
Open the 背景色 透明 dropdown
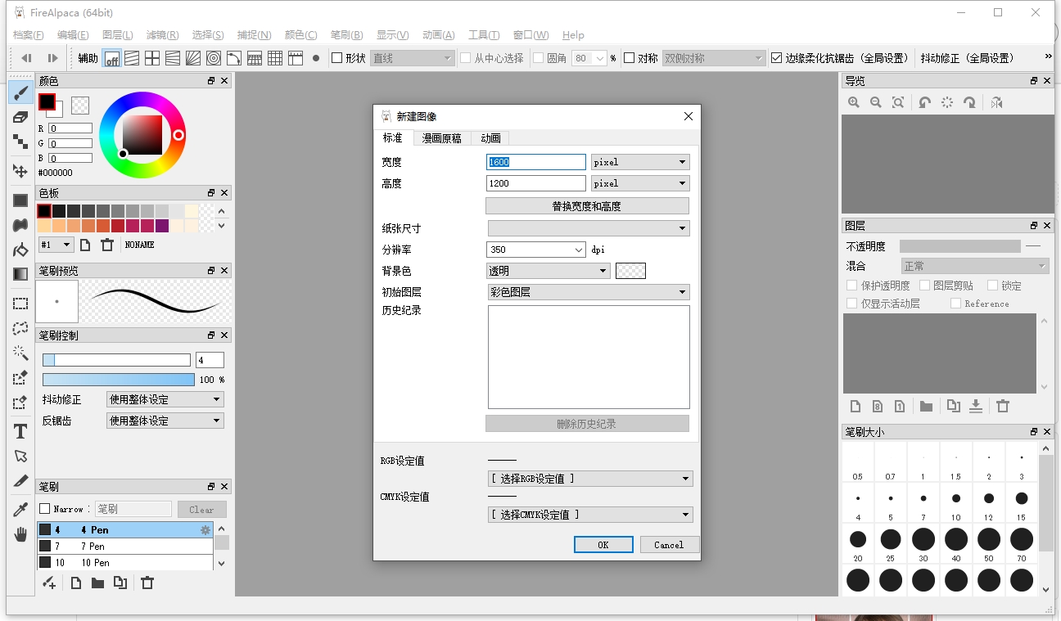tap(549, 271)
